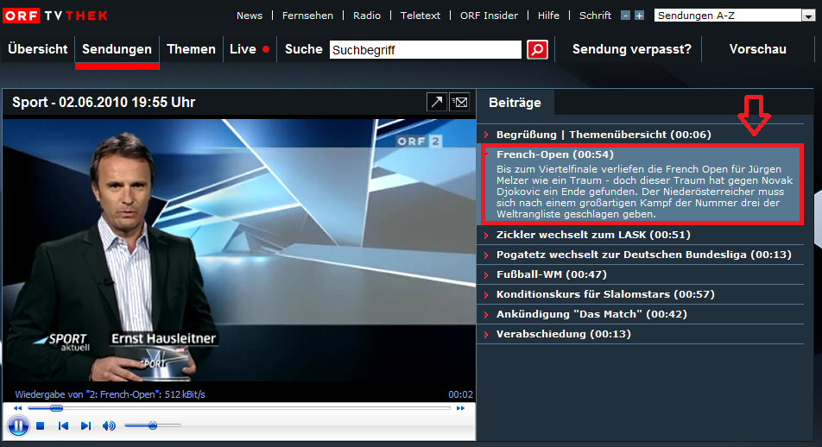Play the Fußball-WM (00:47) clip
This screenshot has width=822, height=447.
click(552, 274)
